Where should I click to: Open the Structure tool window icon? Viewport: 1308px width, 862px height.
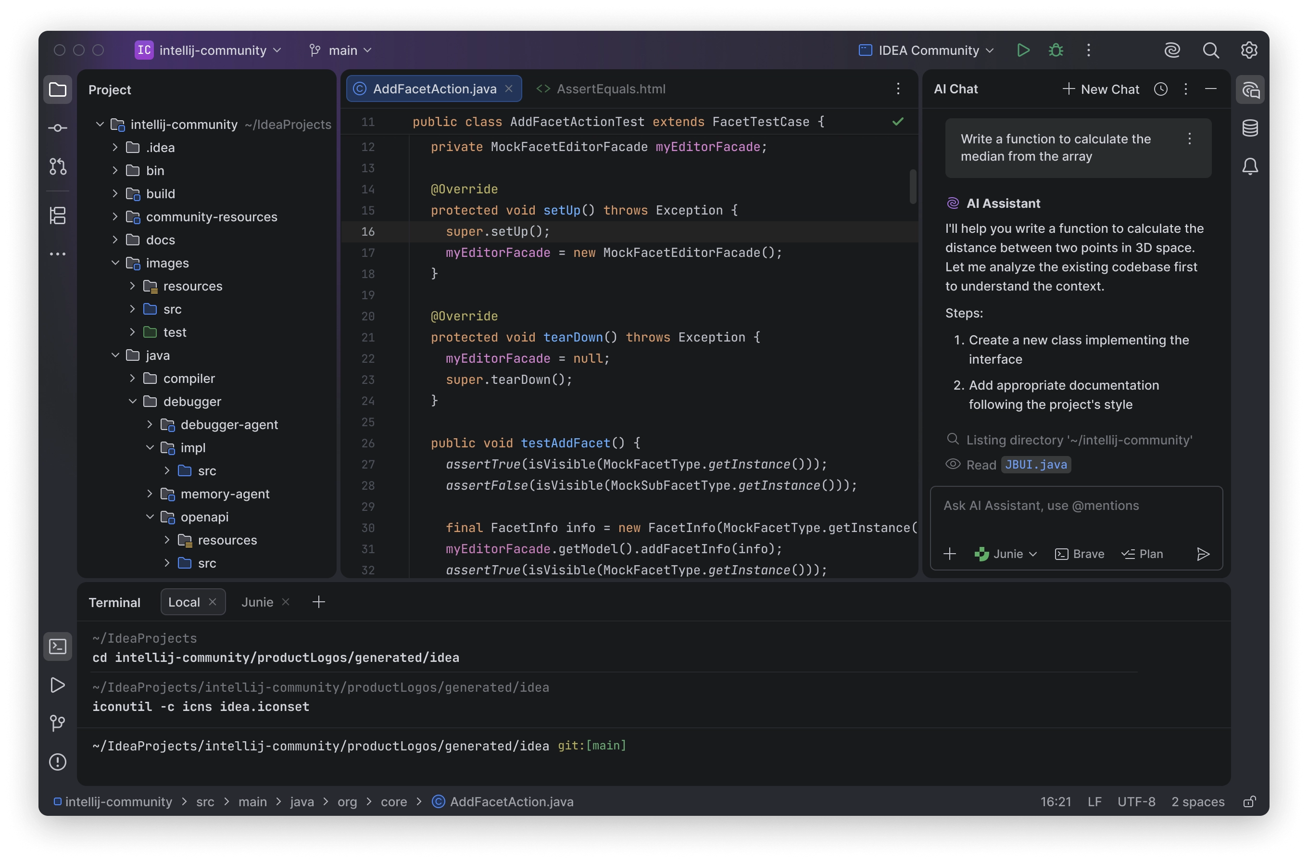(x=57, y=215)
